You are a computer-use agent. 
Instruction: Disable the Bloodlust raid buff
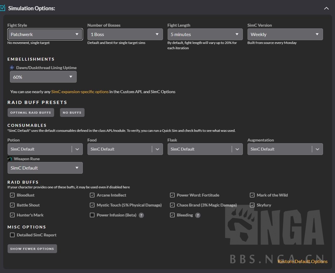(12, 195)
